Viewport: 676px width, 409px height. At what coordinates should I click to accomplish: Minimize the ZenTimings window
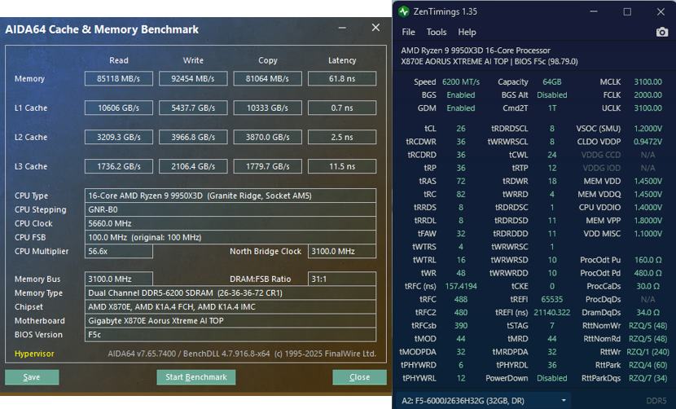pyautogui.click(x=594, y=11)
